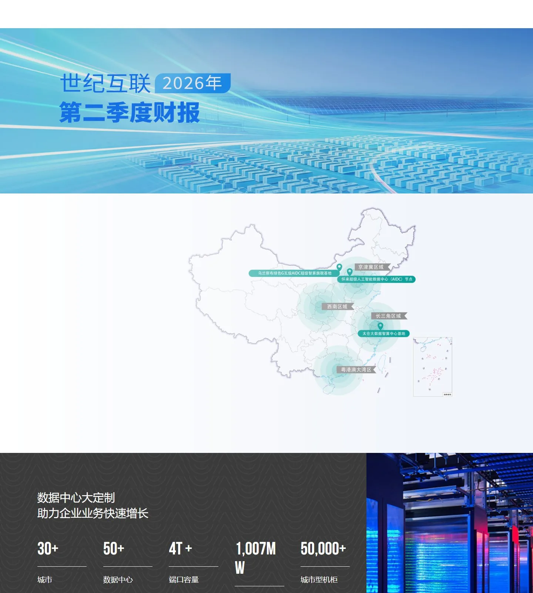
Task: Click the 端口容量 label
Action: 184,580
